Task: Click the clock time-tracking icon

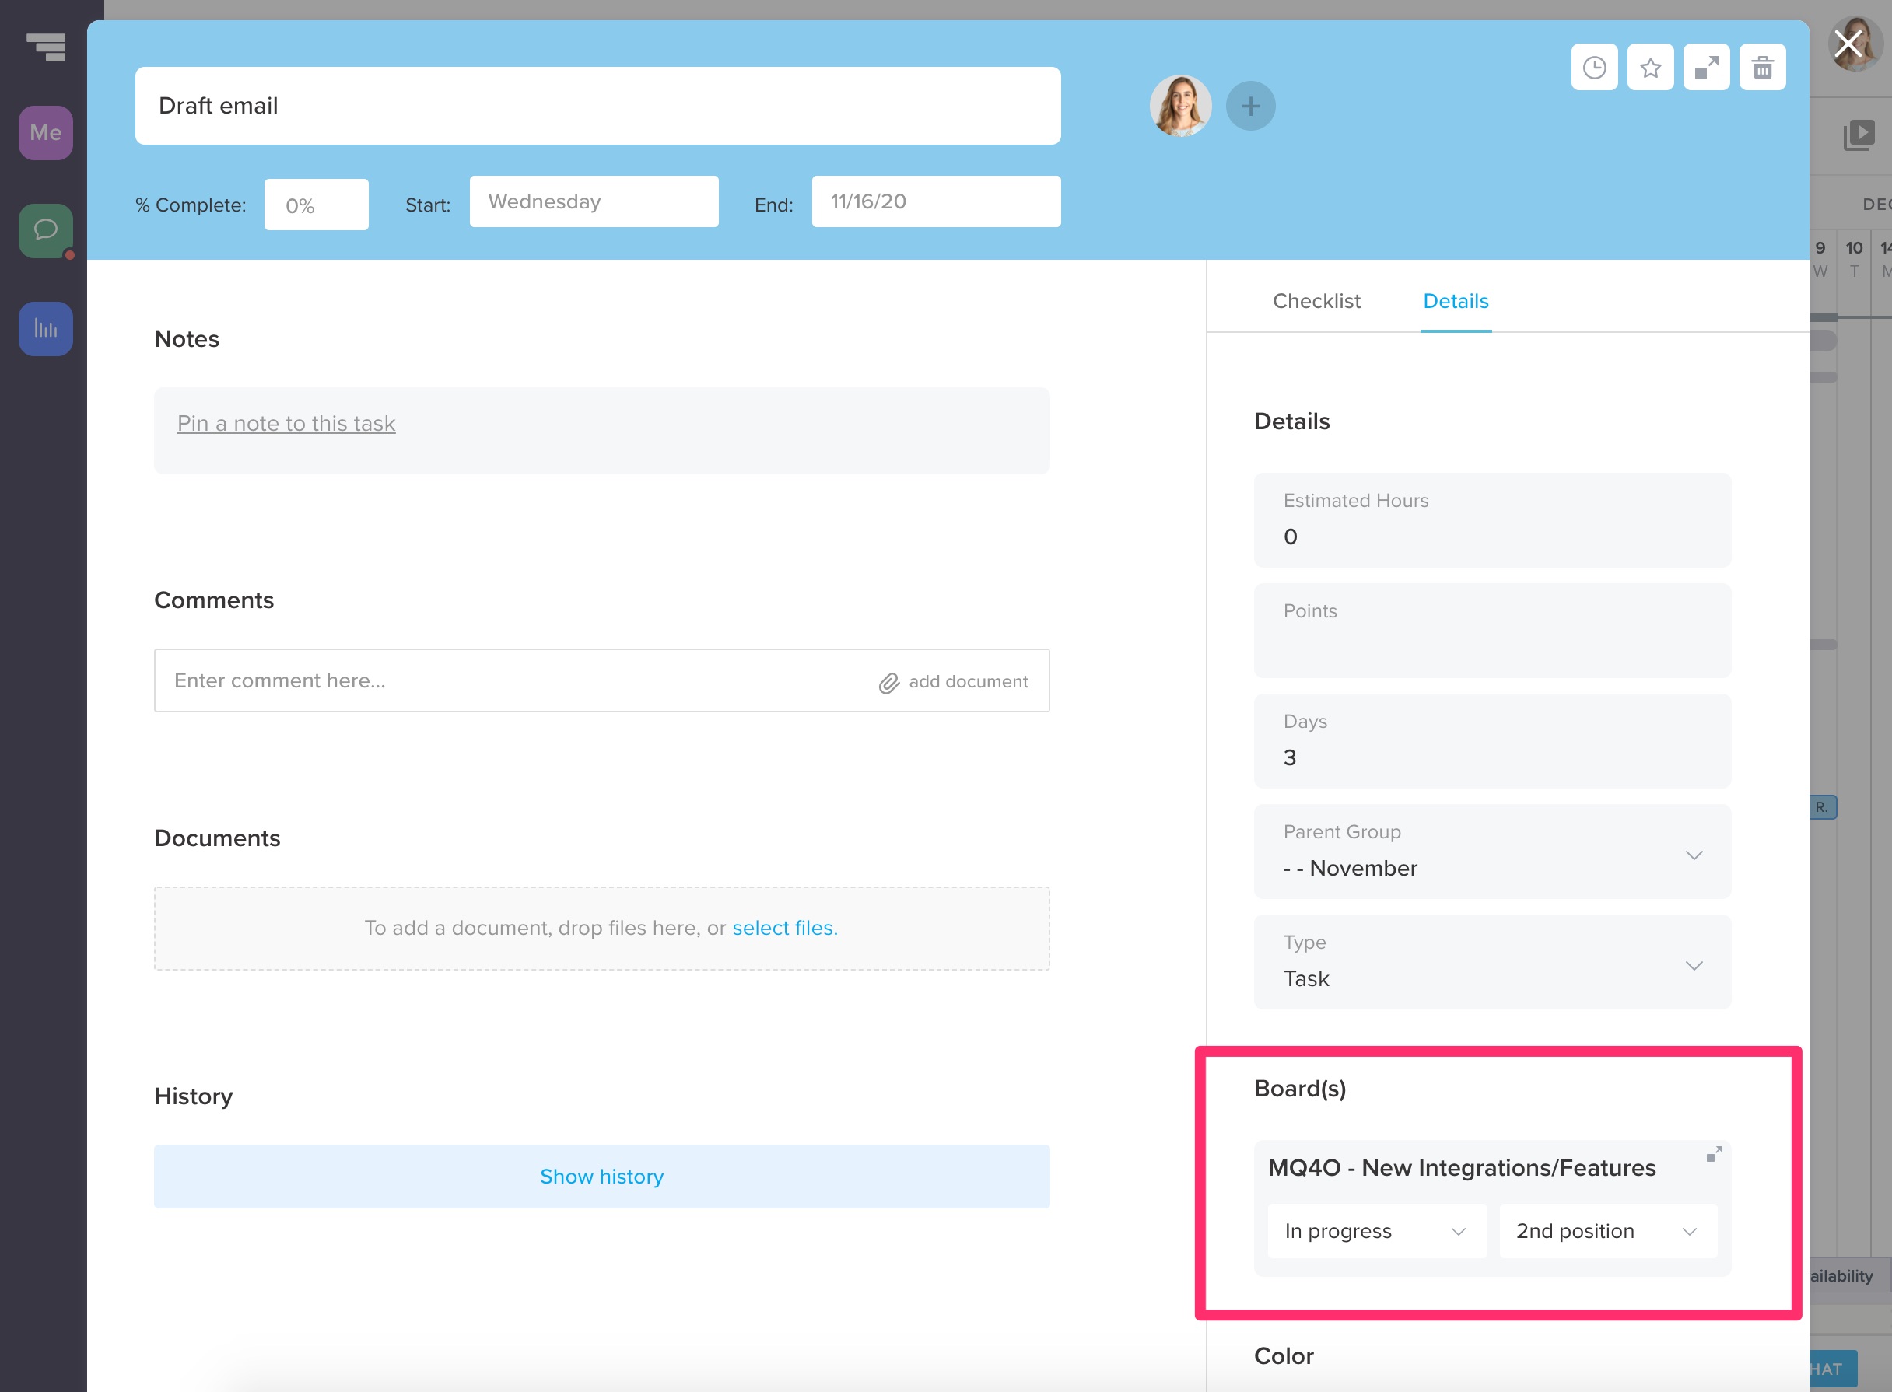Action: [1594, 68]
